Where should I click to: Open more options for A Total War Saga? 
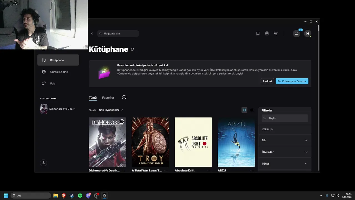pyautogui.click(x=166, y=171)
